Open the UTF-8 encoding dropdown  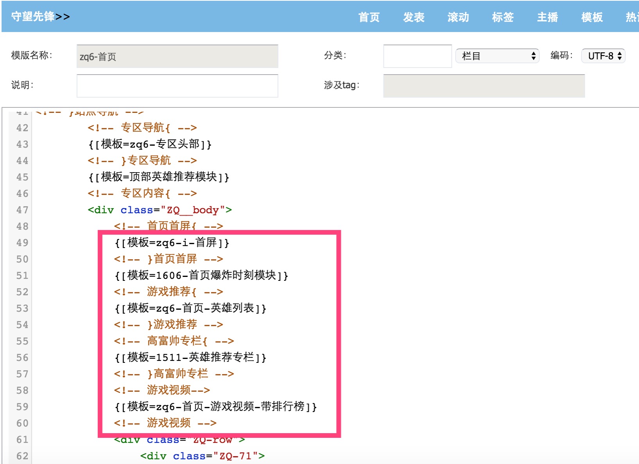[x=603, y=56]
